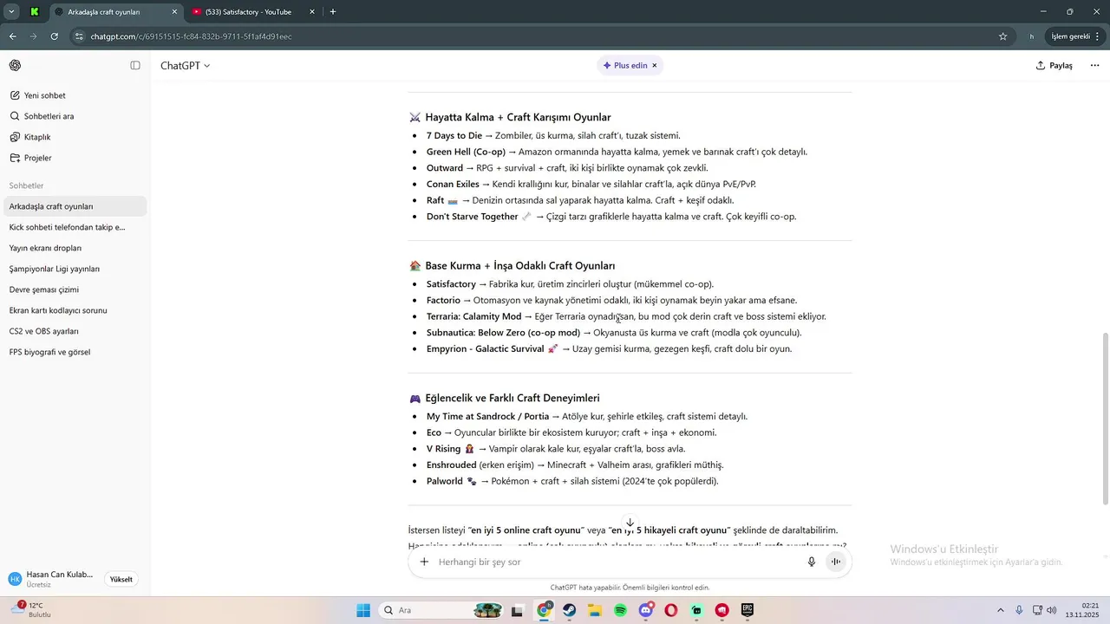1110x624 pixels.
Task: Show hidden system tray icons chevron
Action: pyautogui.click(x=1000, y=610)
